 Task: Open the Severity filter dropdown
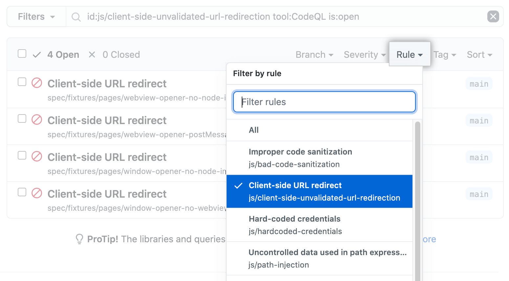(x=364, y=54)
